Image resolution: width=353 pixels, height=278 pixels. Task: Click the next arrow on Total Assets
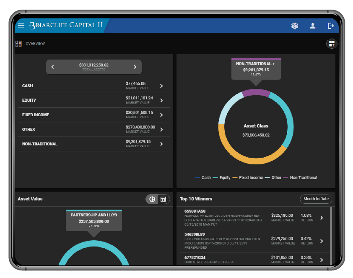tap(135, 67)
